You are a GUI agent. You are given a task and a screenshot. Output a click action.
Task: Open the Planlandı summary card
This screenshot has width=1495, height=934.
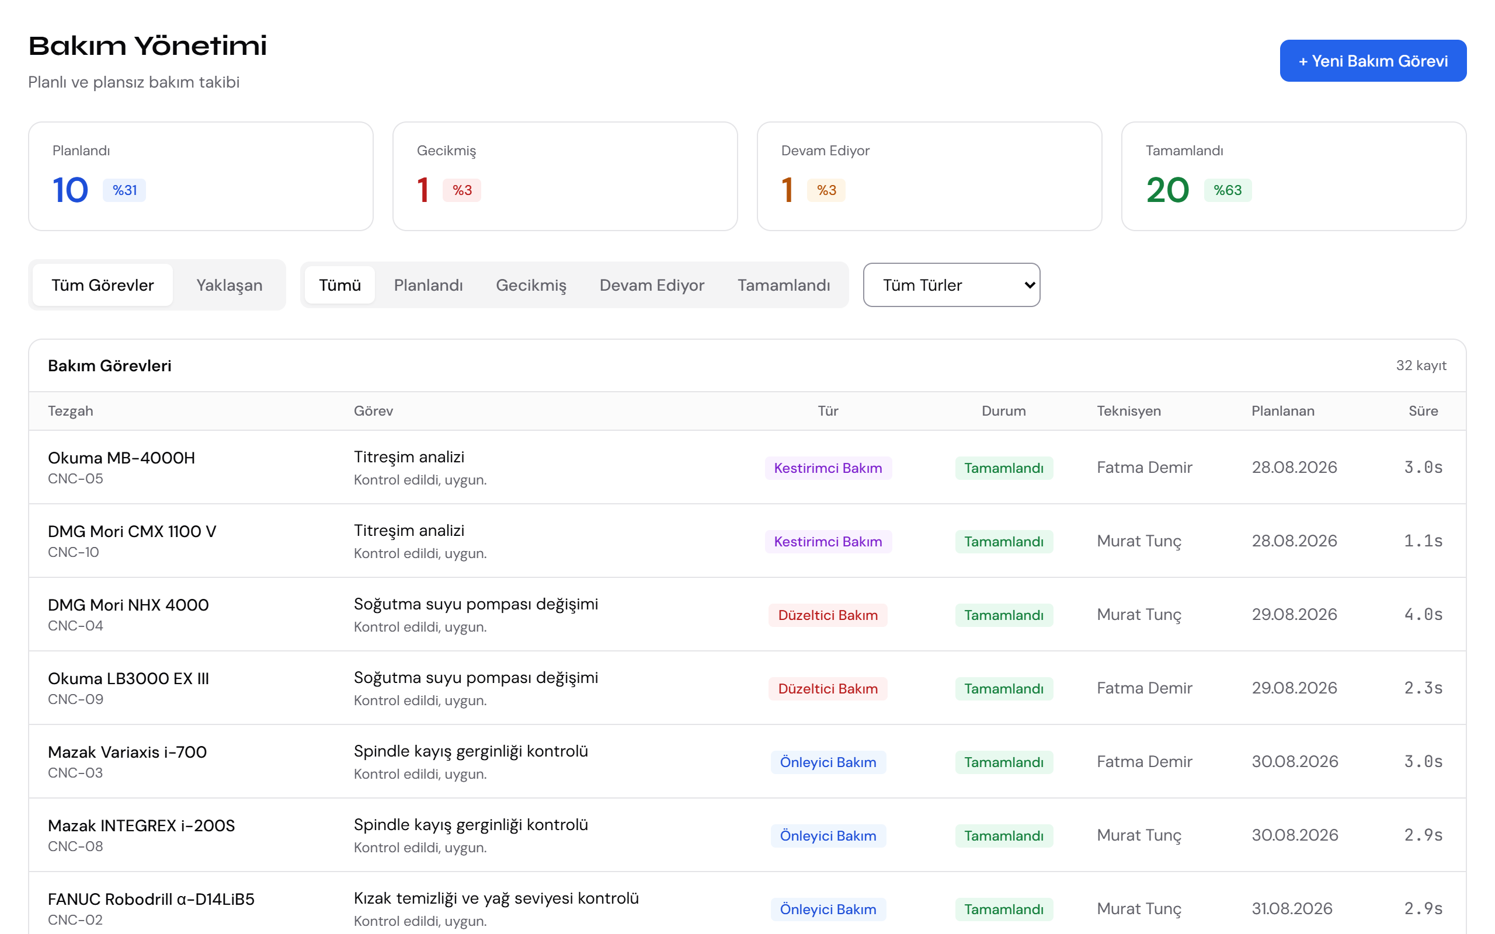click(x=201, y=176)
